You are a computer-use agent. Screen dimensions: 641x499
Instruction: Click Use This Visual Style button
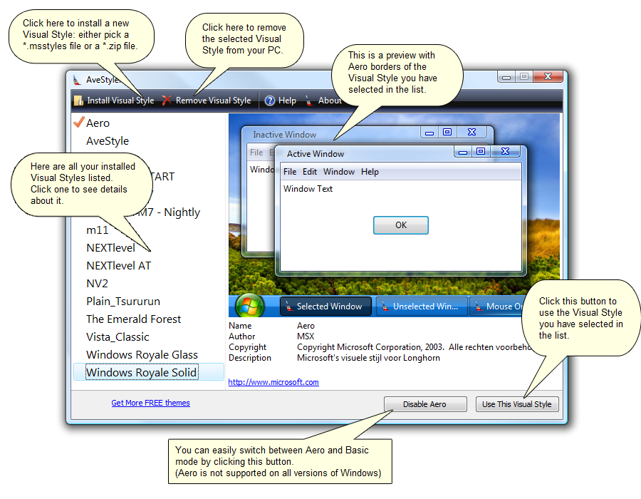(517, 404)
